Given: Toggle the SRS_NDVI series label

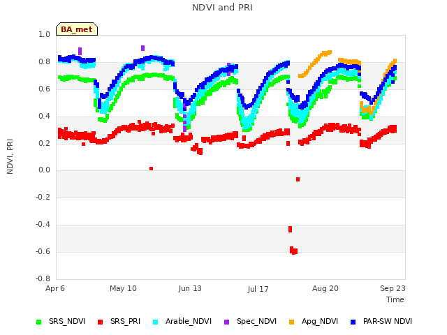Looking at the screenshot, I should [67, 321].
